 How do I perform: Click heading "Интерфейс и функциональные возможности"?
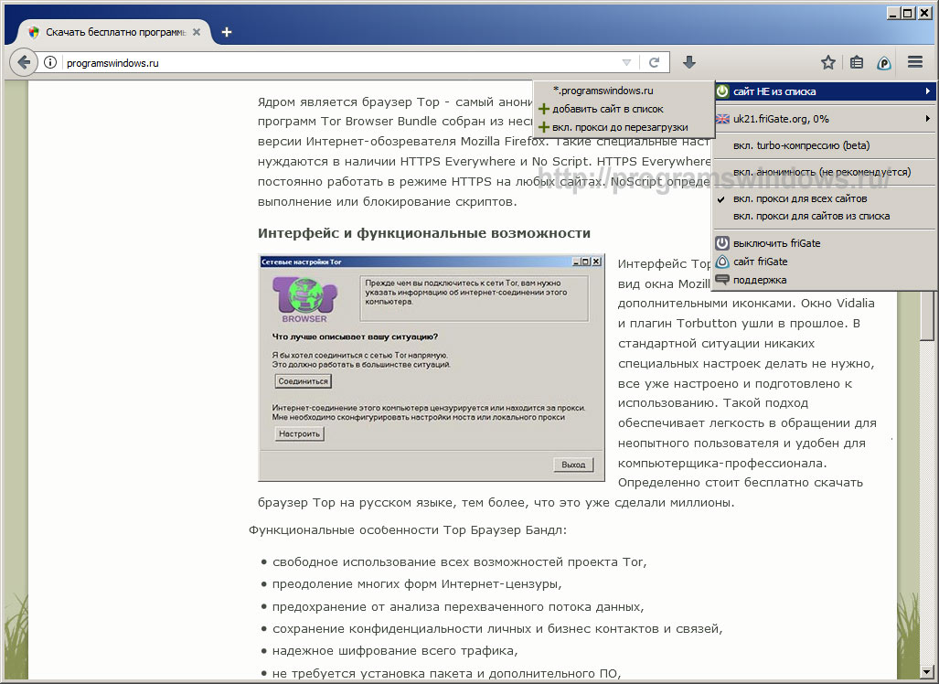click(424, 233)
